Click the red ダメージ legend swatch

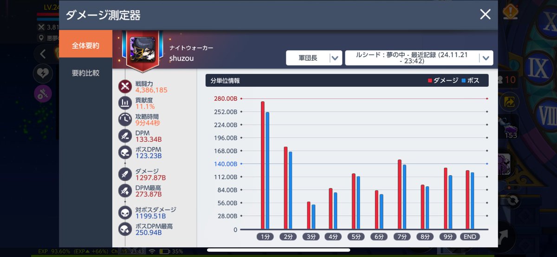430,81
